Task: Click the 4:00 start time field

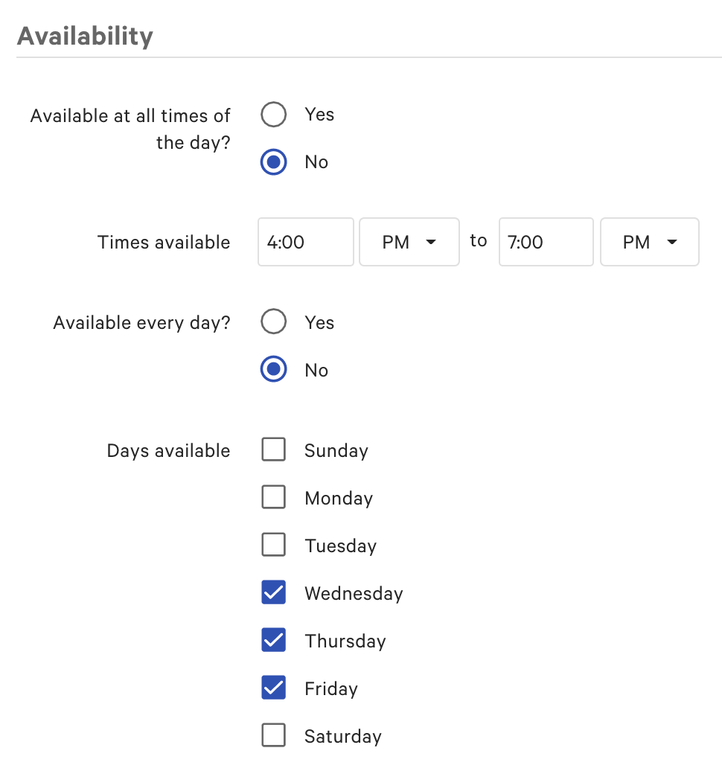Action: (x=305, y=242)
